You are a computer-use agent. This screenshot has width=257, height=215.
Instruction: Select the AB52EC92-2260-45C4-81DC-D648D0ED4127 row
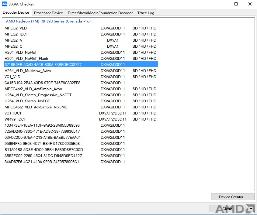(x=81, y=155)
